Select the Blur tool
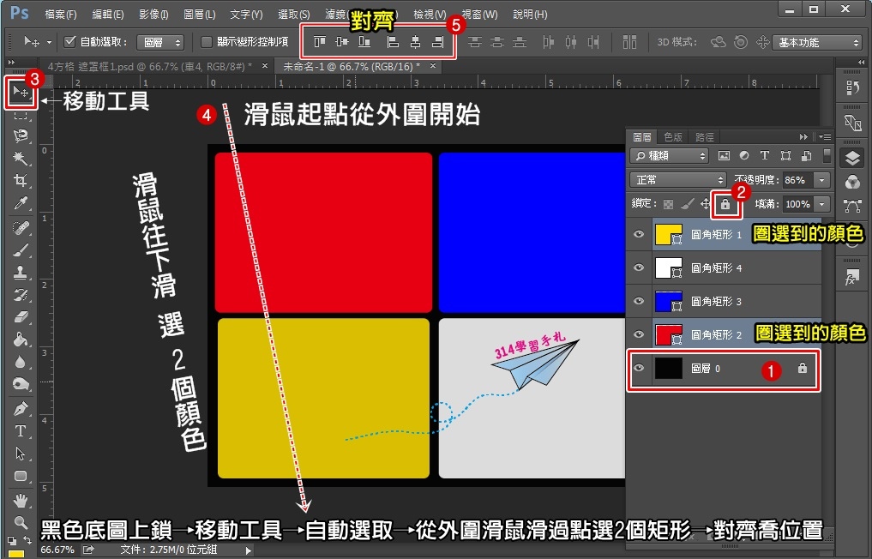Viewport: 872px width, 559px height. point(21,362)
